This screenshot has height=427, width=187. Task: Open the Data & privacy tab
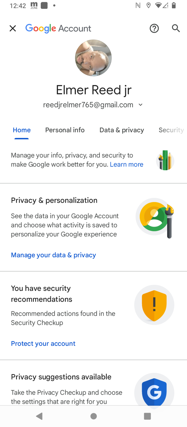[122, 130]
